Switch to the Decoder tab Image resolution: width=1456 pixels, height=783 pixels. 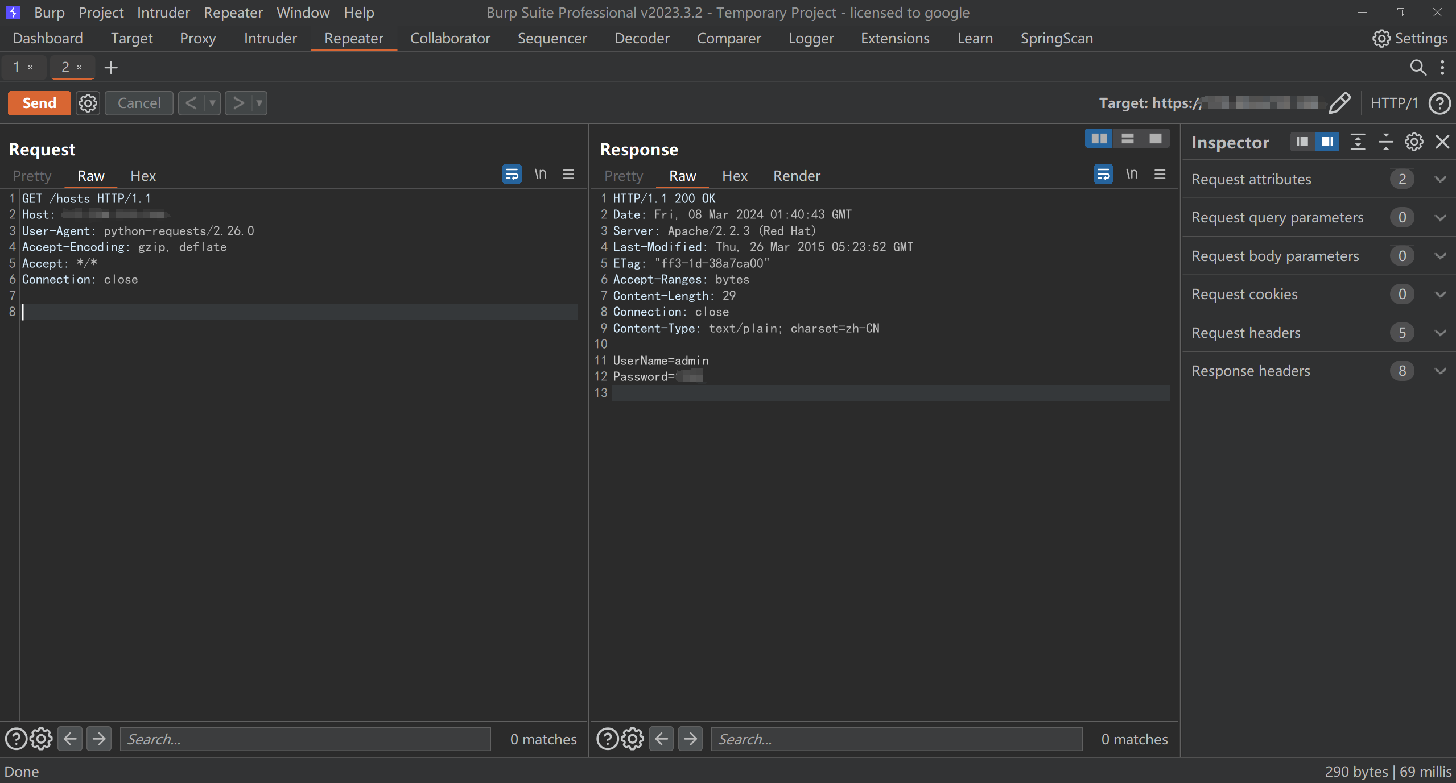(642, 38)
